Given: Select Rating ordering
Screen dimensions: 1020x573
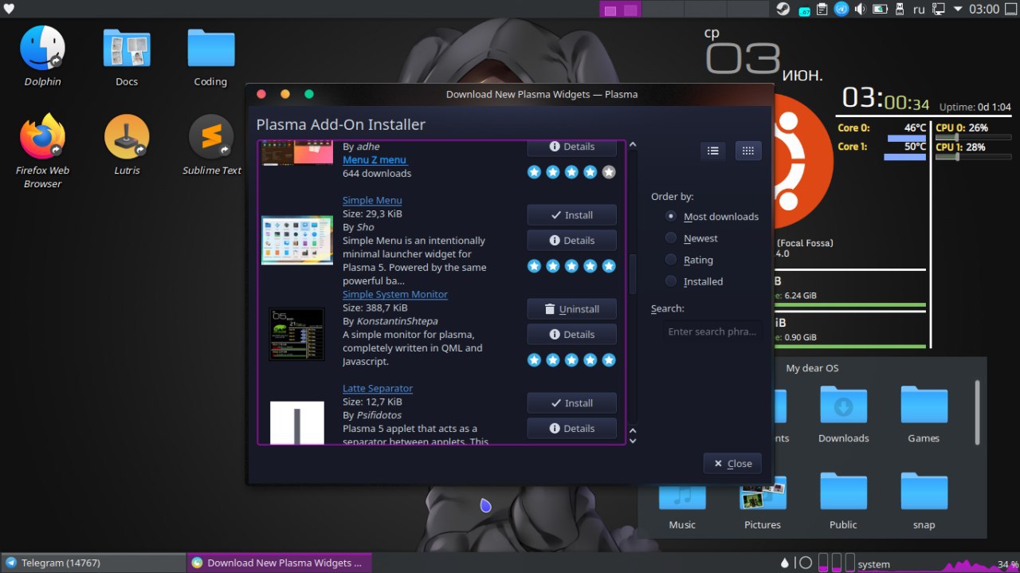Looking at the screenshot, I should click(x=689, y=260).
